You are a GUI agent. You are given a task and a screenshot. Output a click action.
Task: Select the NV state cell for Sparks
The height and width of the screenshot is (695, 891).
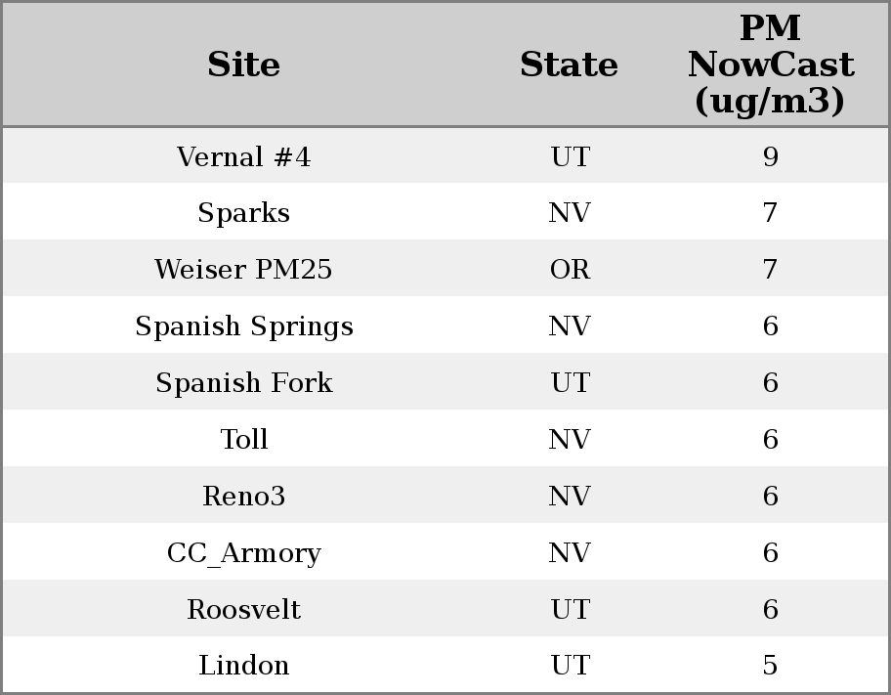click(570, 213)
